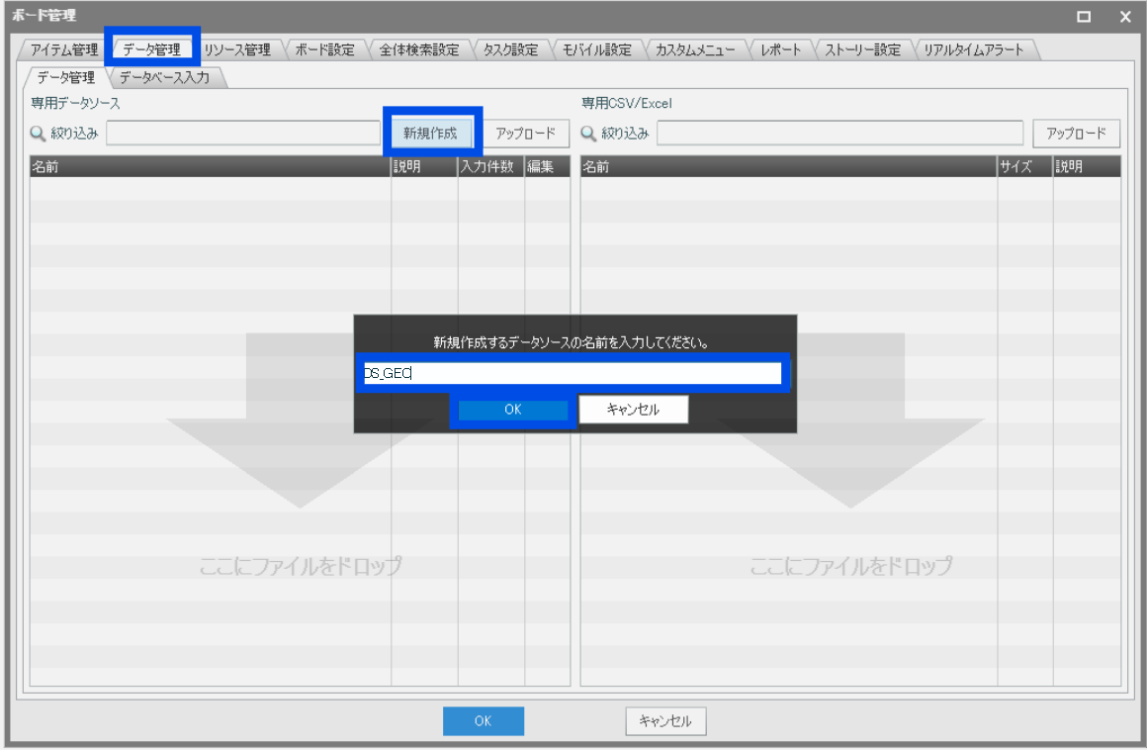Switch to the モバイル設定 tab
1147x750 pixels.
tap(597, 49)
